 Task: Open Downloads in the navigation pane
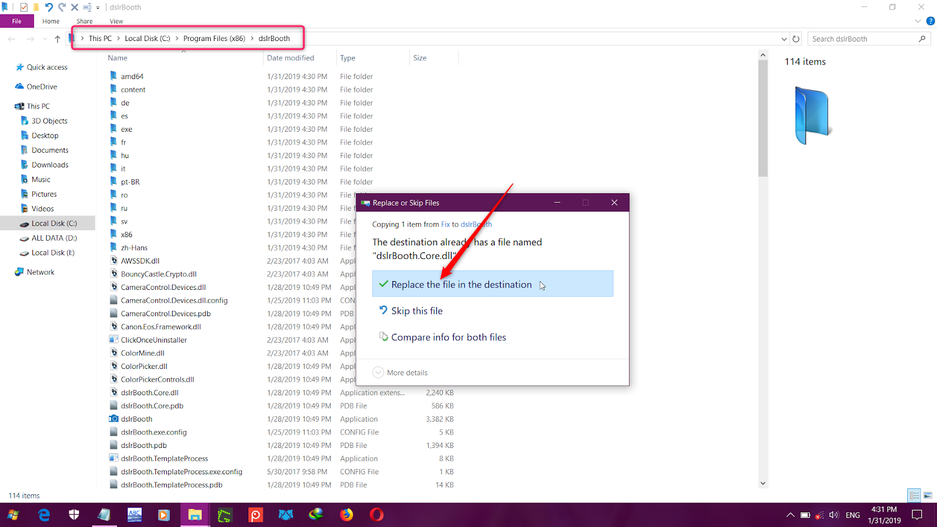point(50,165)
